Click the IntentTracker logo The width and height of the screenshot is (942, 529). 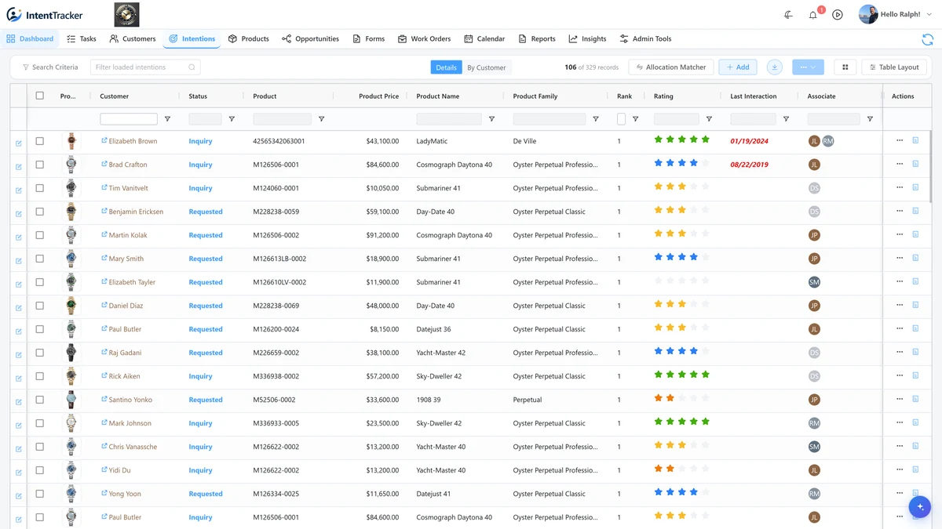pos(45,15)
